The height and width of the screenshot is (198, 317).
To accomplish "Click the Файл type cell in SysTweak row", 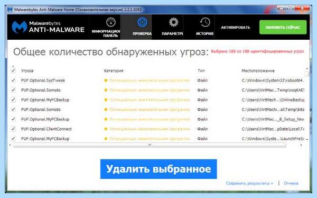I will (202, 80).
